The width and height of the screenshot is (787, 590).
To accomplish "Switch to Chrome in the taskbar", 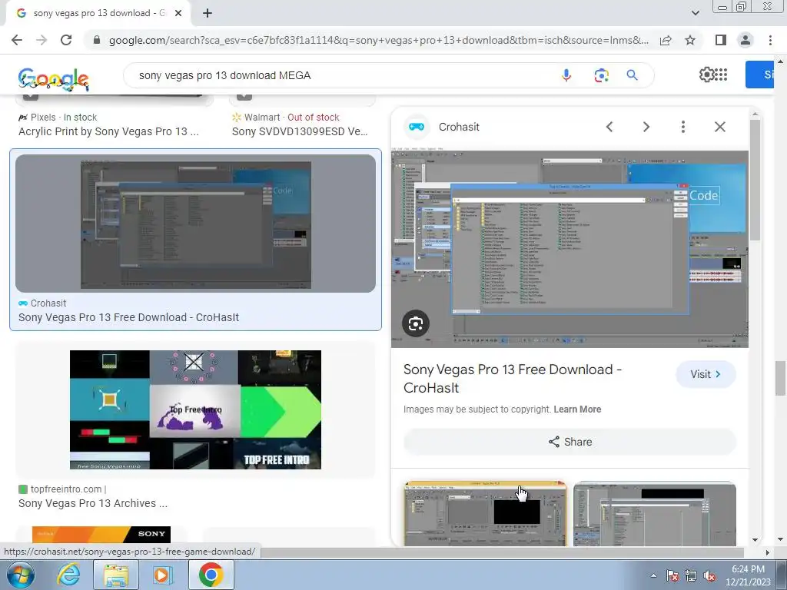I will (211, 575).
